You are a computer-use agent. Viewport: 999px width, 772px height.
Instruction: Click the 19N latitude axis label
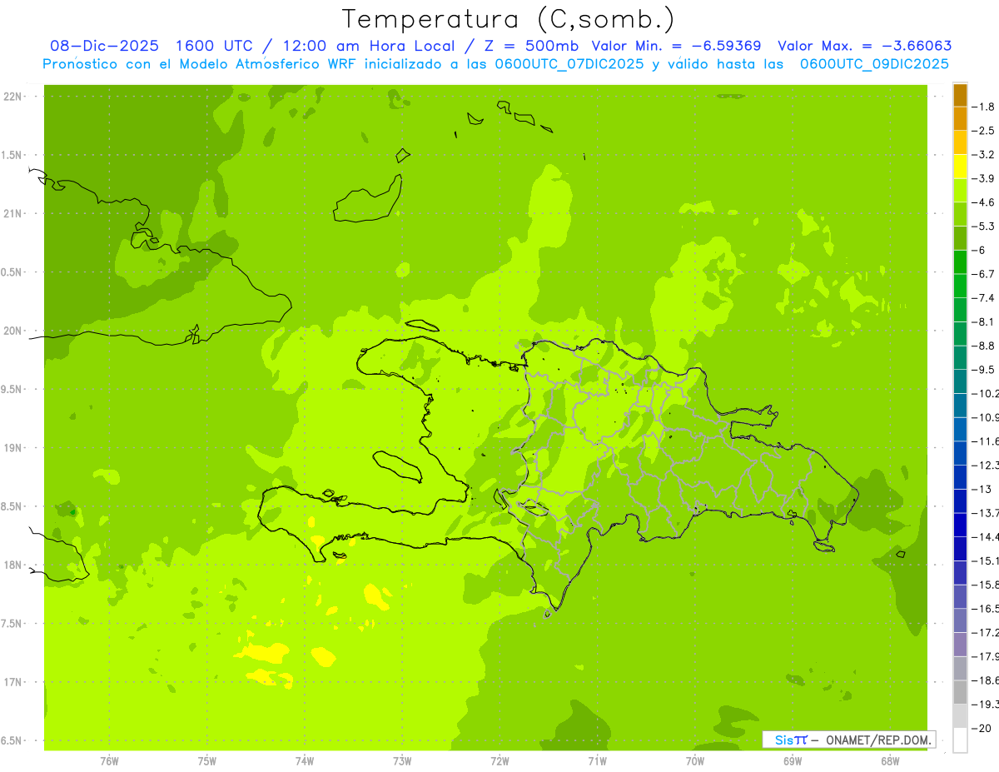coord(13,447)
